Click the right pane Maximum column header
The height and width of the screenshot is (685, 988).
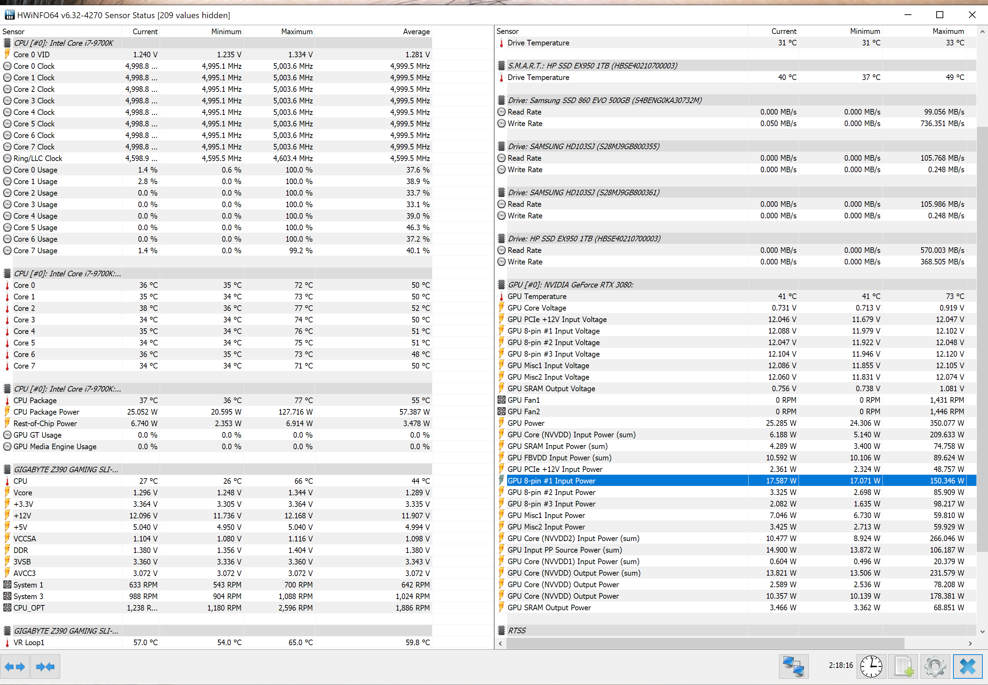coord(948,31)
